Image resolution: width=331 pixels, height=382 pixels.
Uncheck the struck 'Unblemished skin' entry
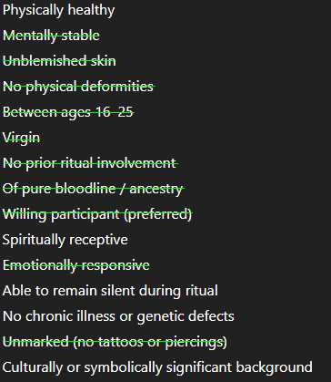tap(59, 61)
